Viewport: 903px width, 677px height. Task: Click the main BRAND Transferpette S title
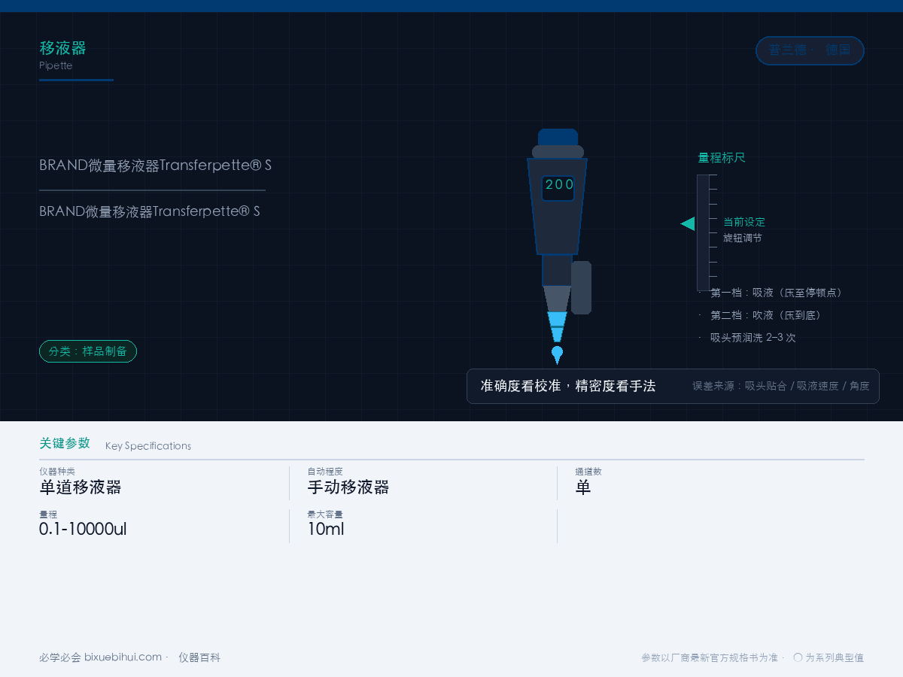click(156, 165)
